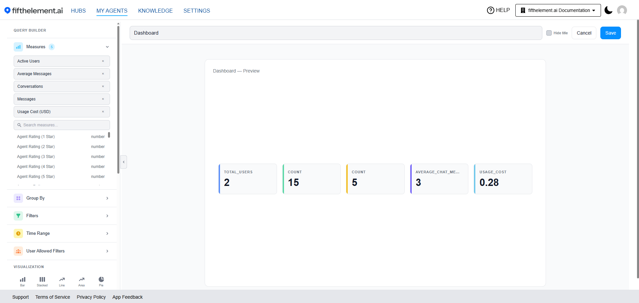Expand the Filters section
This screenshot has width=639, height=303.
[x=62, y=216]
